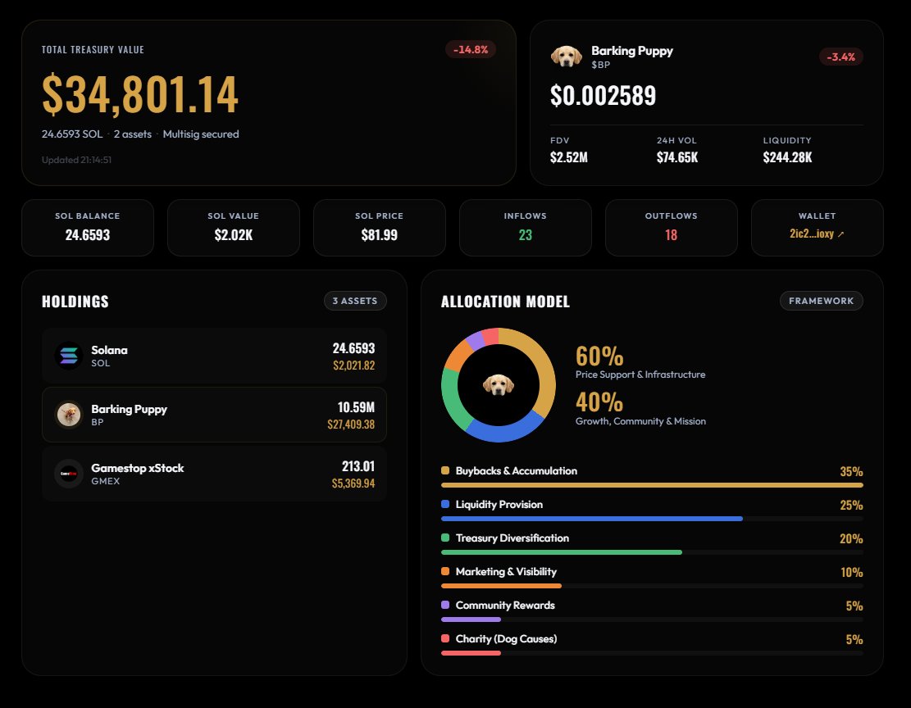Image resolution: width=911 pixels, height=708 pixels.
Task: Click the SOL PRICE stat card
Action: [379, 227]
